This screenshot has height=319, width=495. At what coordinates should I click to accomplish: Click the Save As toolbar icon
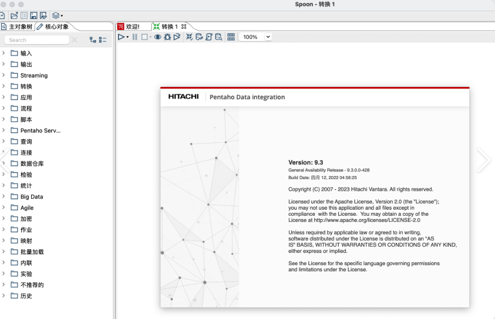[x=43, y=15]
